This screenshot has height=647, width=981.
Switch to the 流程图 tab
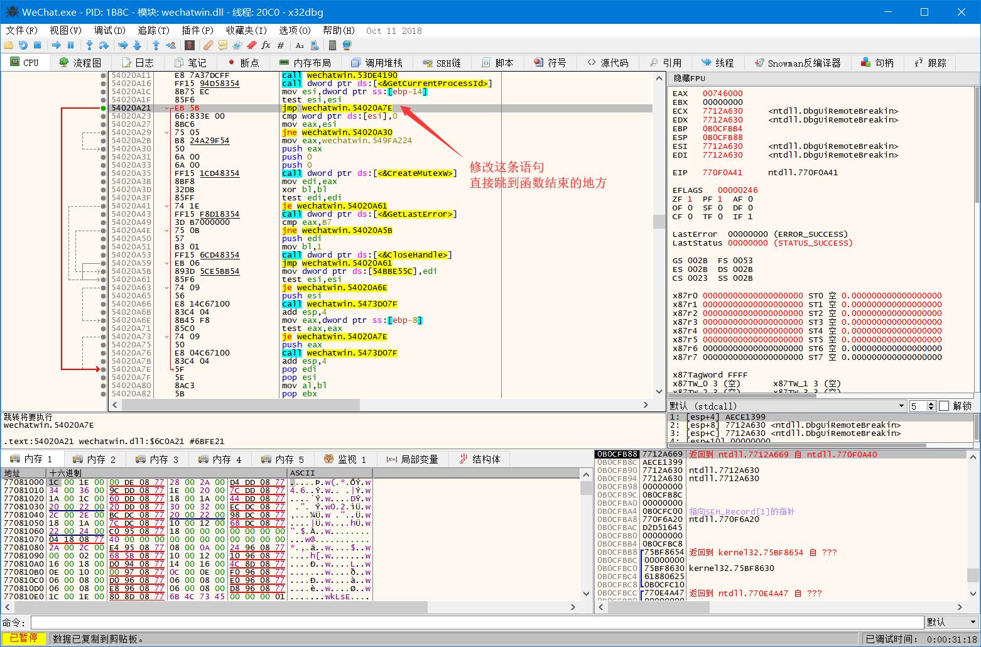[80, 63]
